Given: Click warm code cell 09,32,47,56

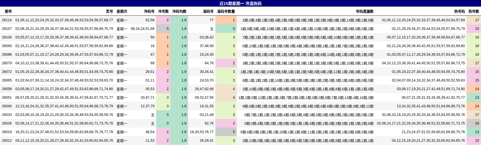Looking at the screenshot, I should 204,97.
